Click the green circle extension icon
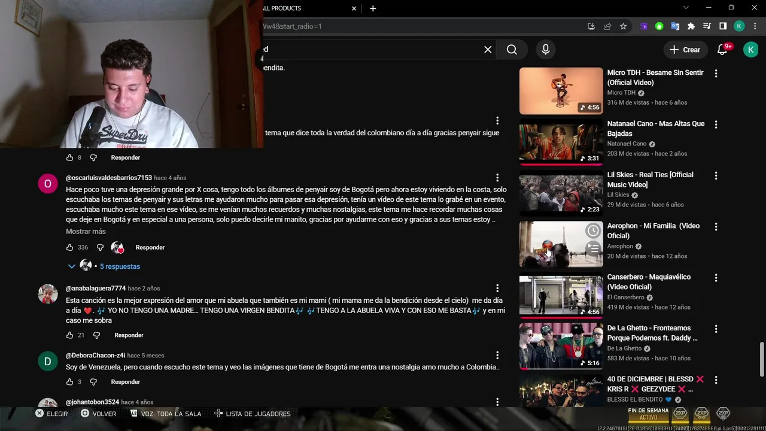 (659, 26)
